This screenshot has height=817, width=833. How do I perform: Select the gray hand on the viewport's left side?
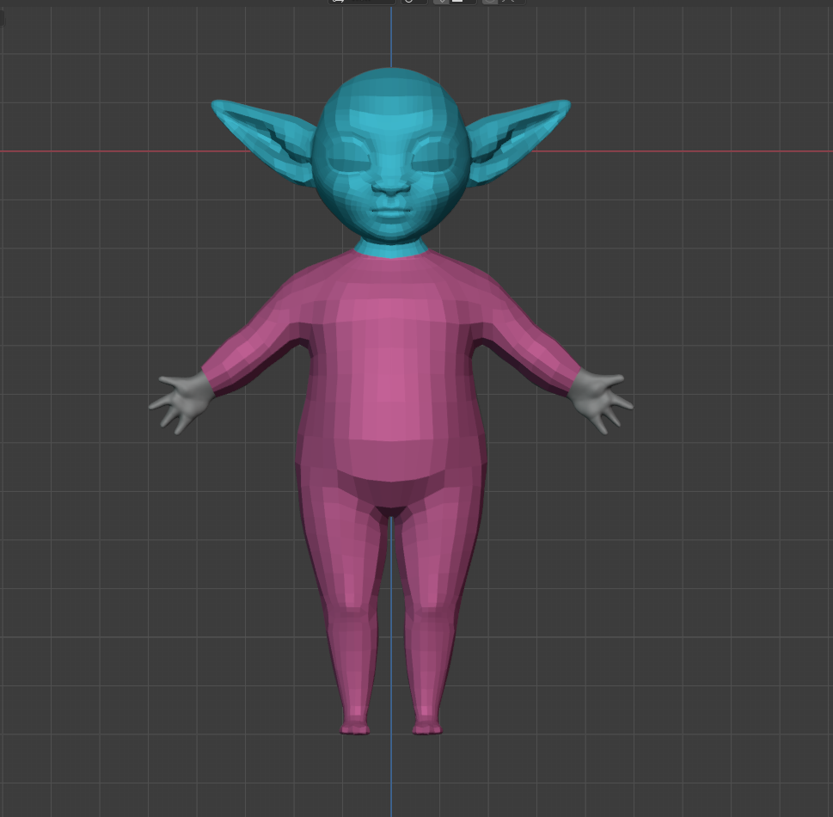tap(181, 402)
